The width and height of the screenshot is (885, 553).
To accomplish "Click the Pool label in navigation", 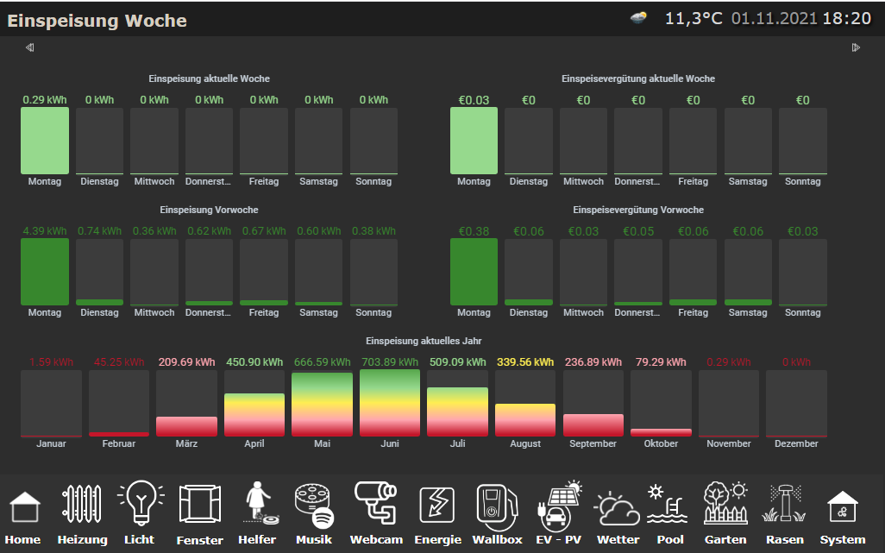I will point(670,539).
